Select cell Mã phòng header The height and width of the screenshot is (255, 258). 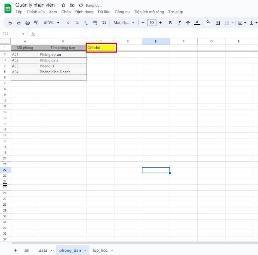pos(25,48)
